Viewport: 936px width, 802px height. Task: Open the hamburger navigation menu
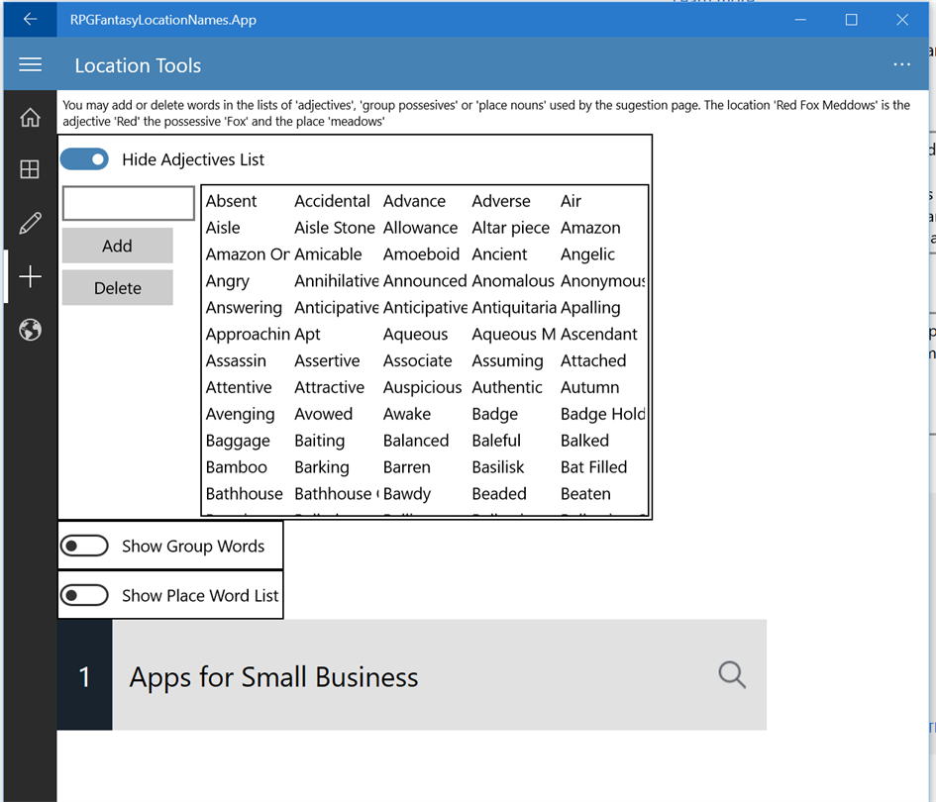pos(30,64)
